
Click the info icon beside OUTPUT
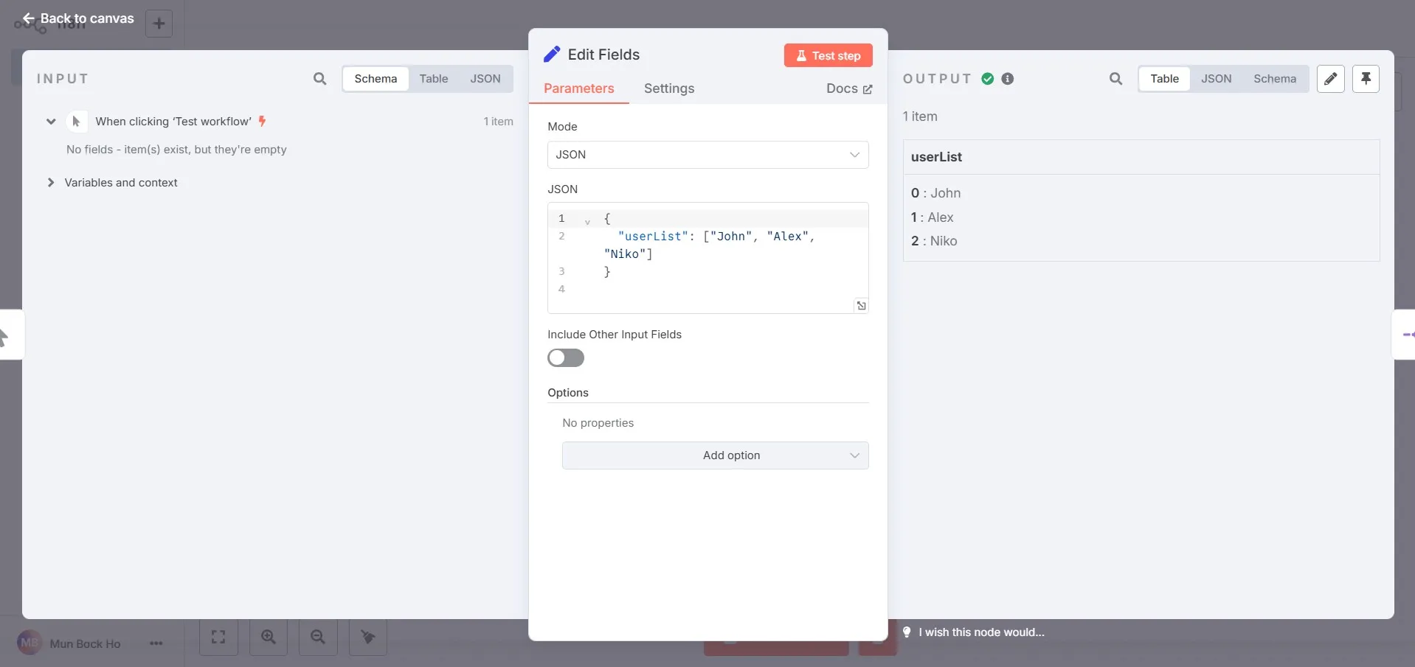(x=1008, y=79)
